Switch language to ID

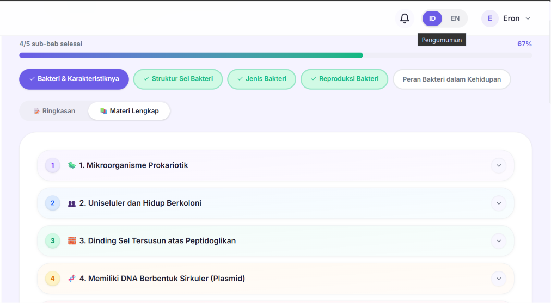coord(432,18)
